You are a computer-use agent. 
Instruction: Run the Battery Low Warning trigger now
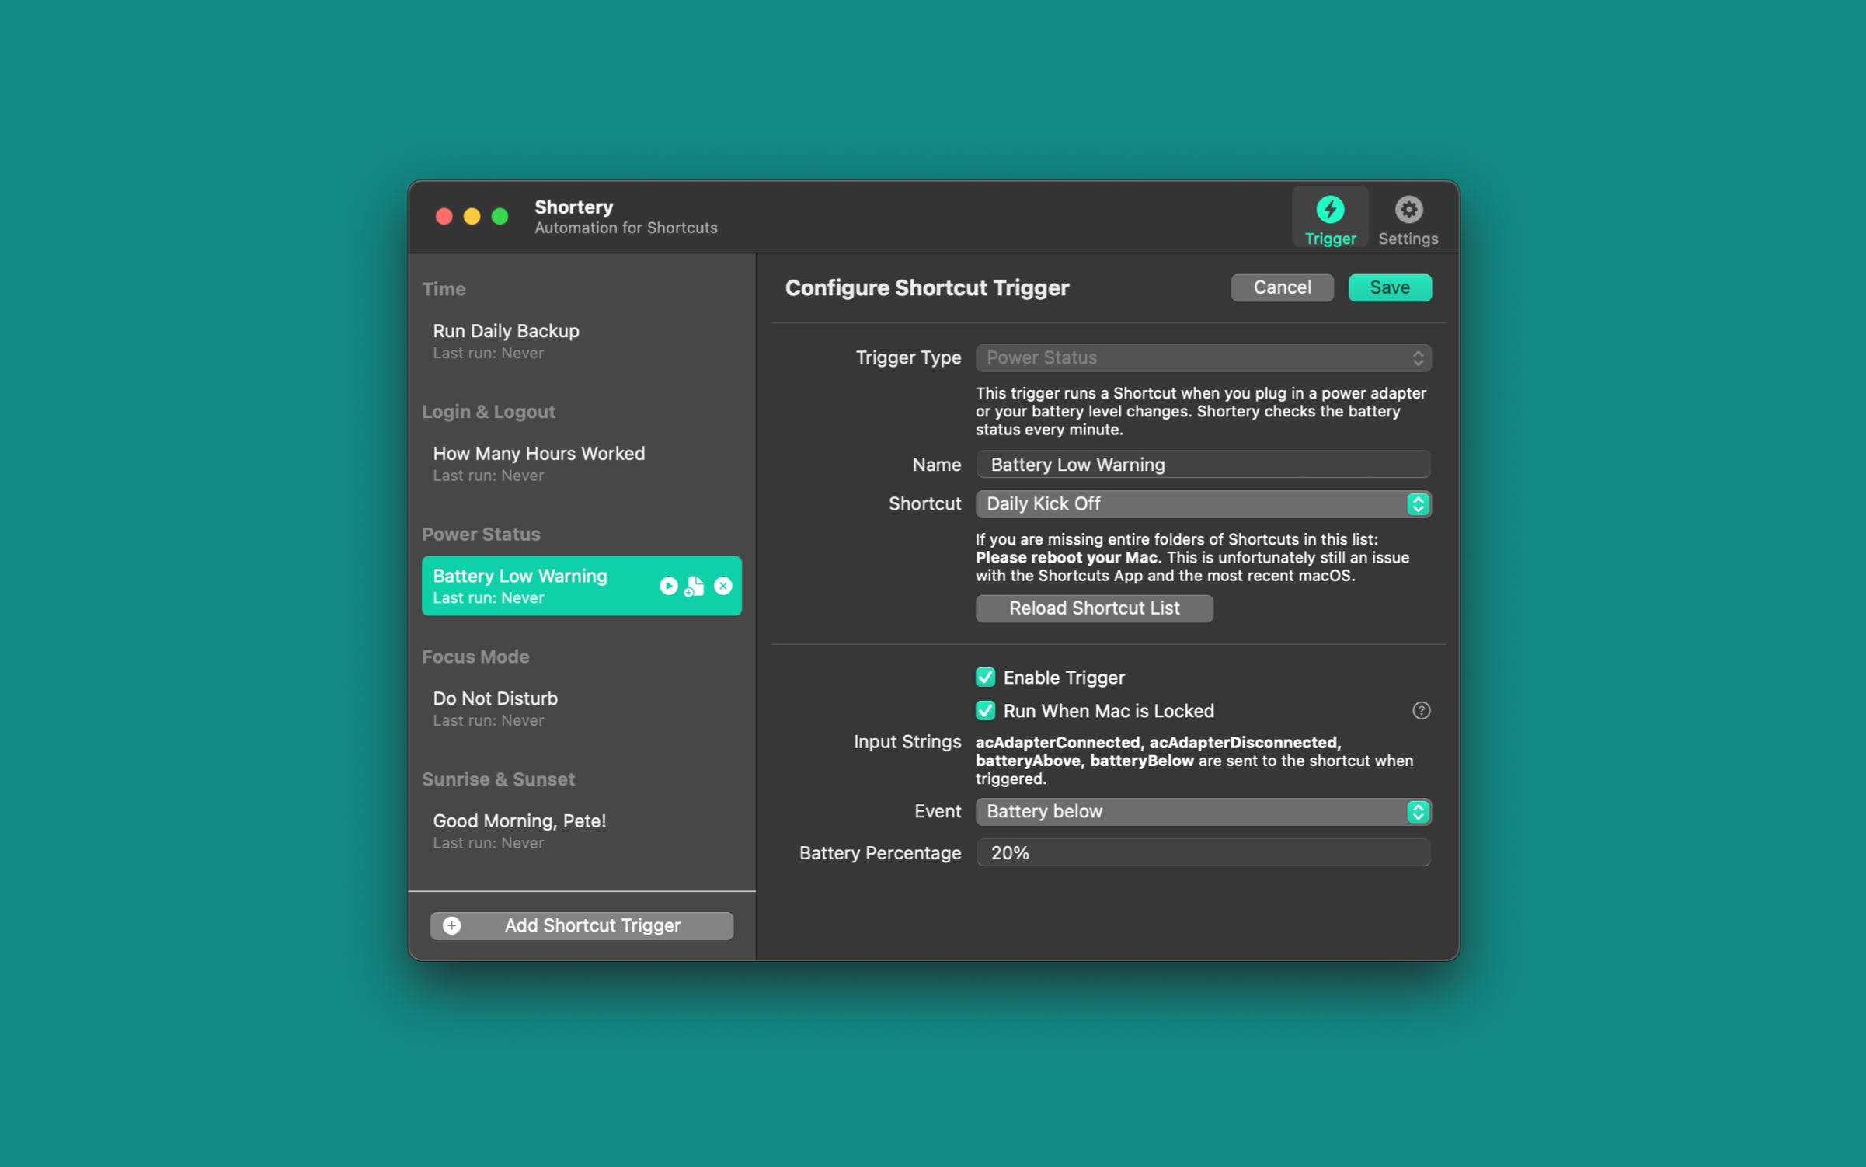668,586
